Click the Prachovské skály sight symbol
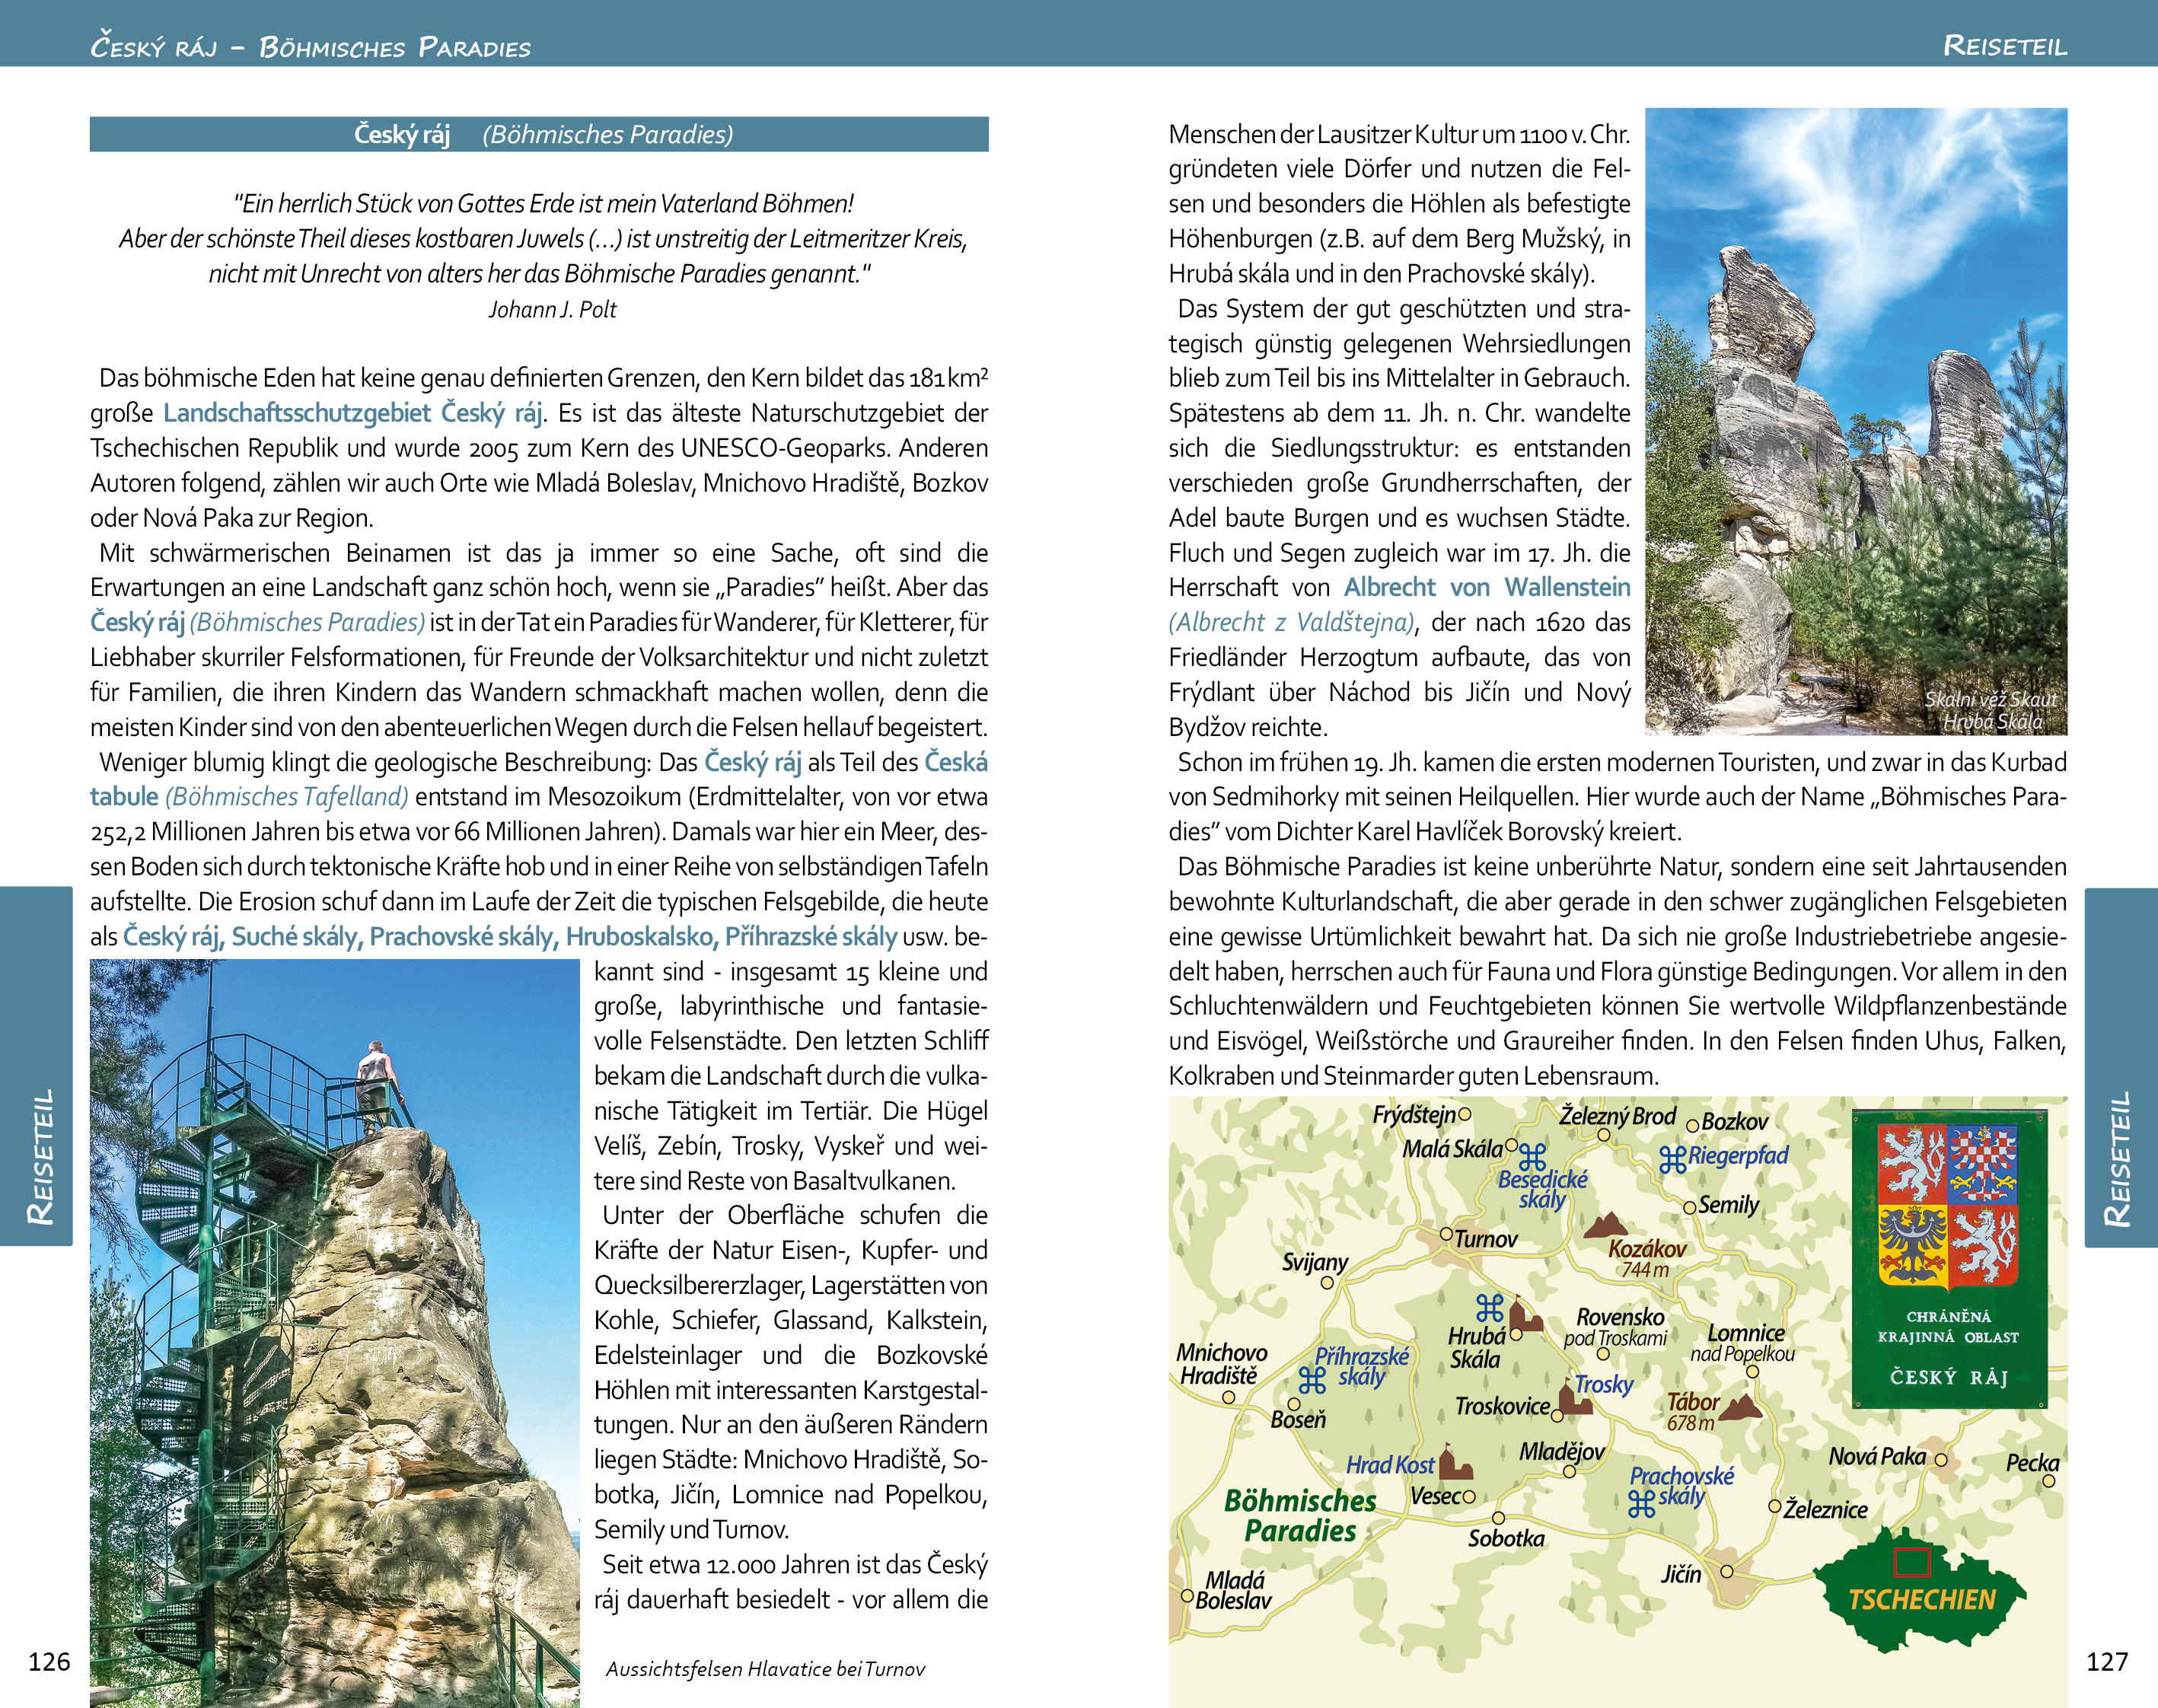This screenshot has height=1708, width=2158. click(x=1641, y=1504)
